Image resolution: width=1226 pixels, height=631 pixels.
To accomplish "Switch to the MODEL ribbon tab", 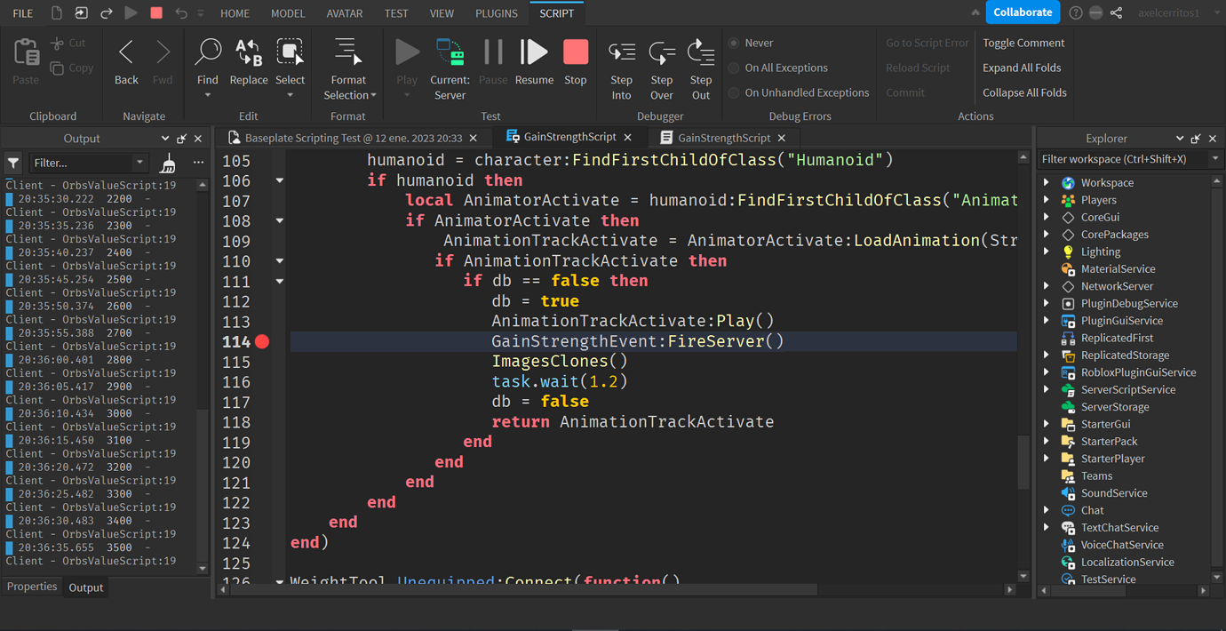I will [x=288, y=12].
